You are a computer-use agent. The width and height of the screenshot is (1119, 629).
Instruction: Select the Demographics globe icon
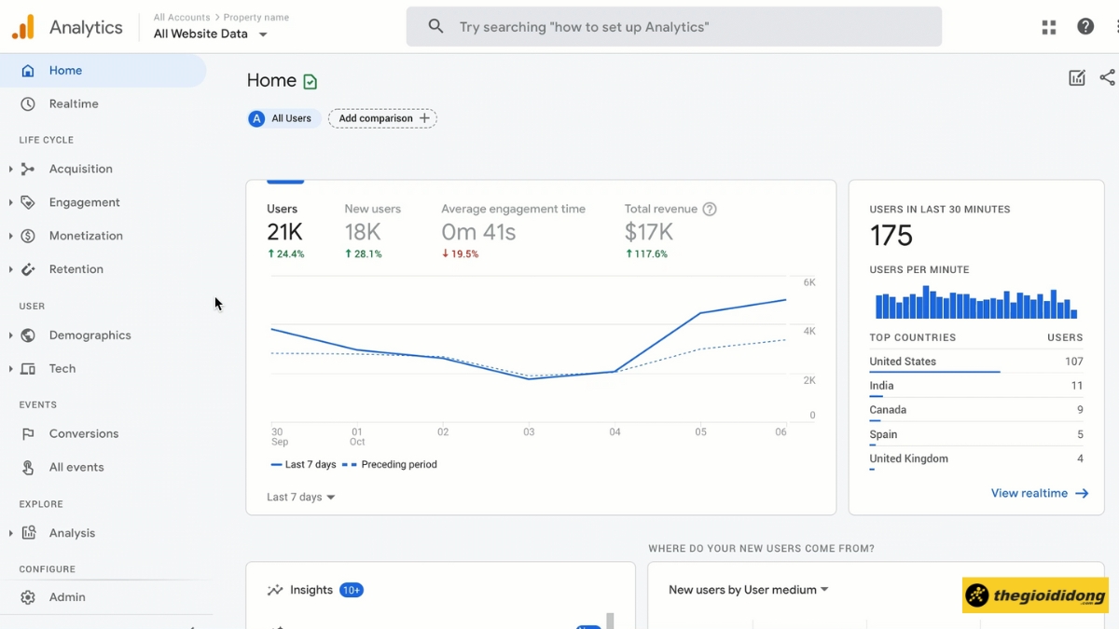click(27, 335)
